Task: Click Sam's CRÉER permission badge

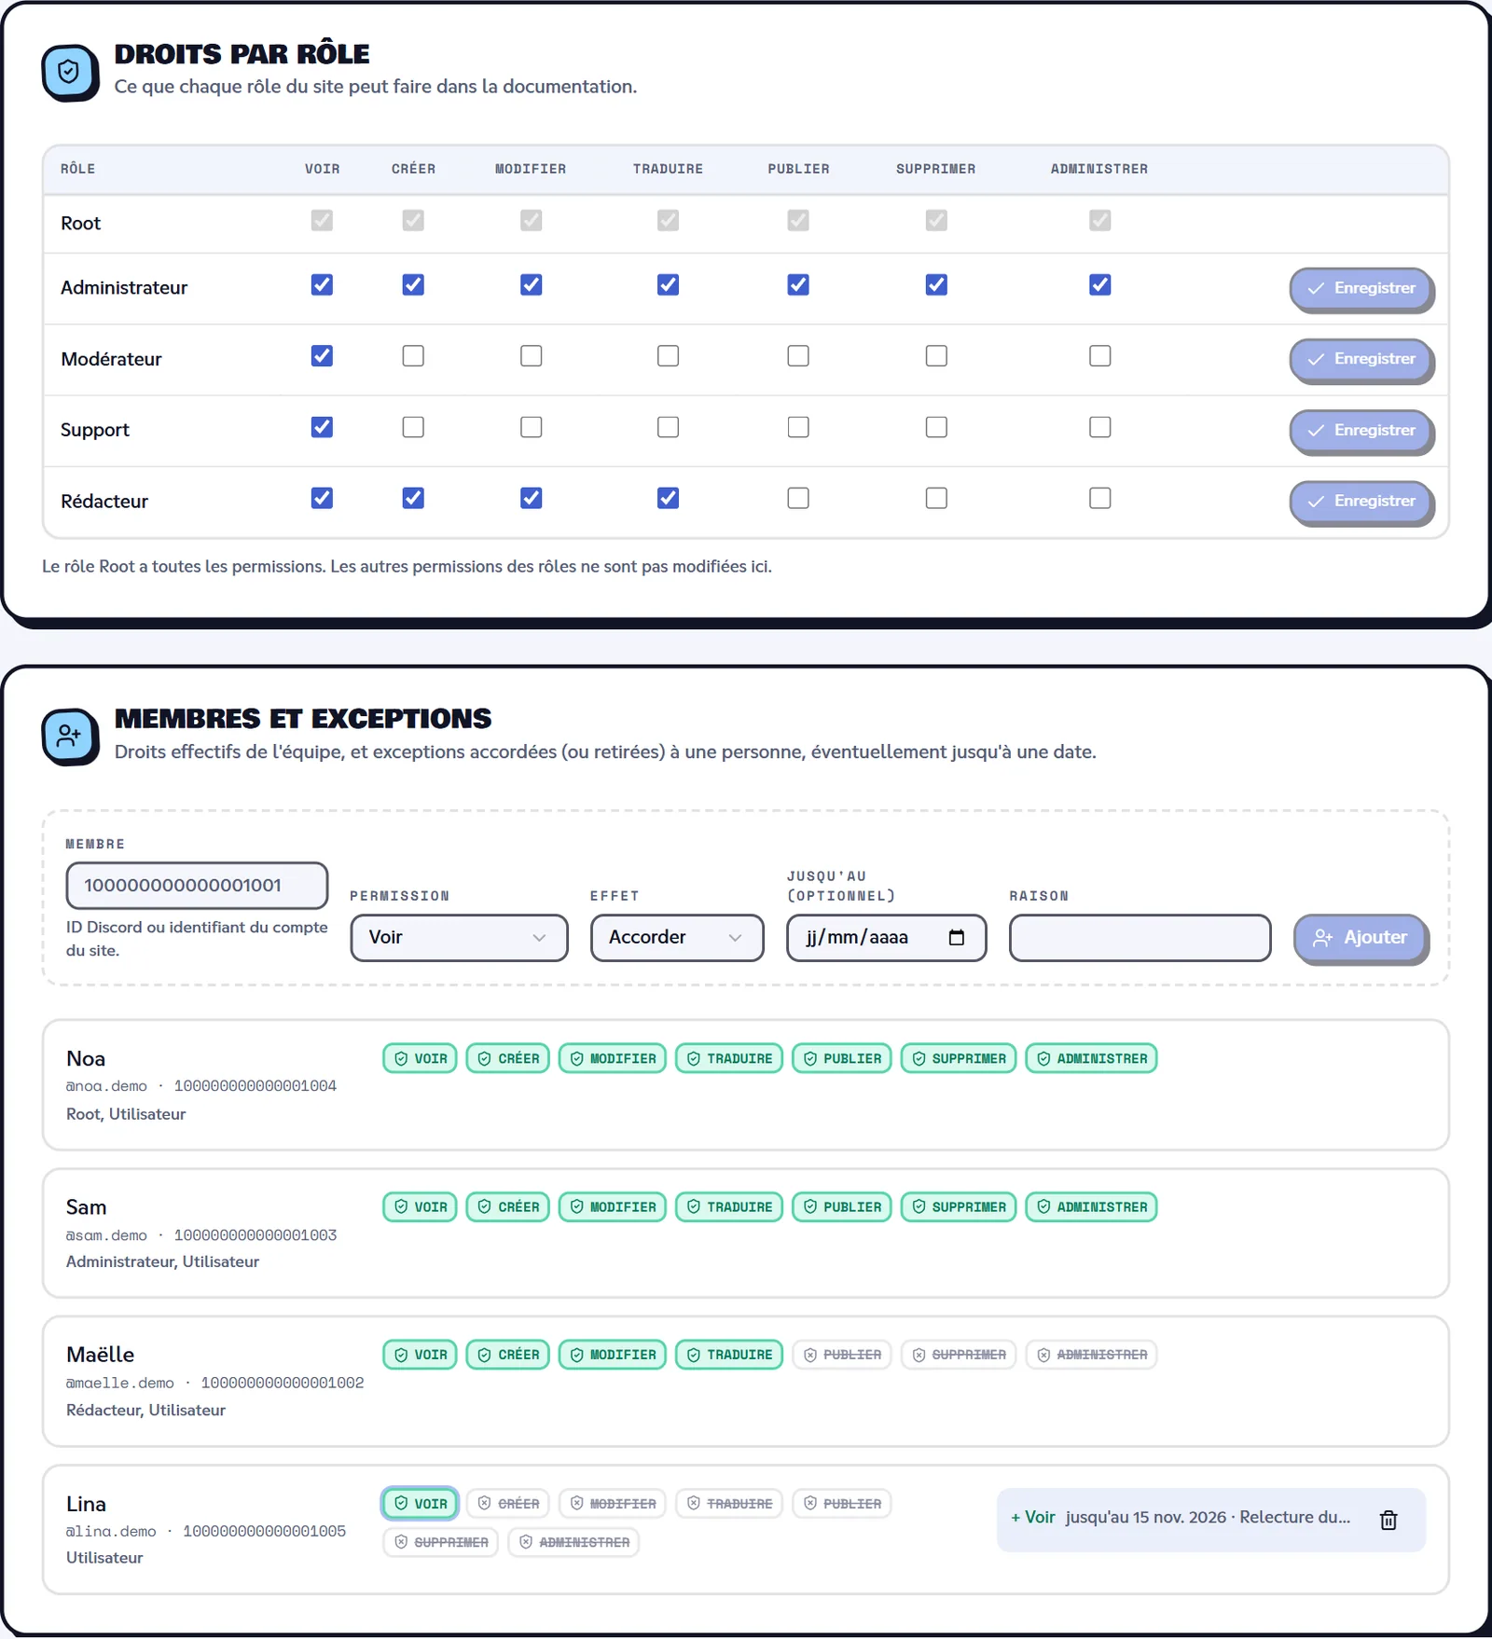Action: click(x=508, y=1206)
